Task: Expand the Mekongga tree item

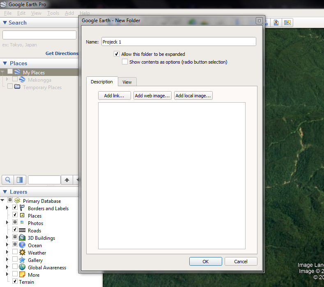Action: [x=7, y=79]
